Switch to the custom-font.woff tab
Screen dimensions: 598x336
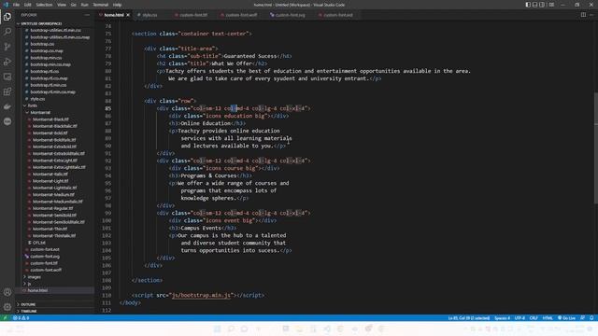[241, 15]
